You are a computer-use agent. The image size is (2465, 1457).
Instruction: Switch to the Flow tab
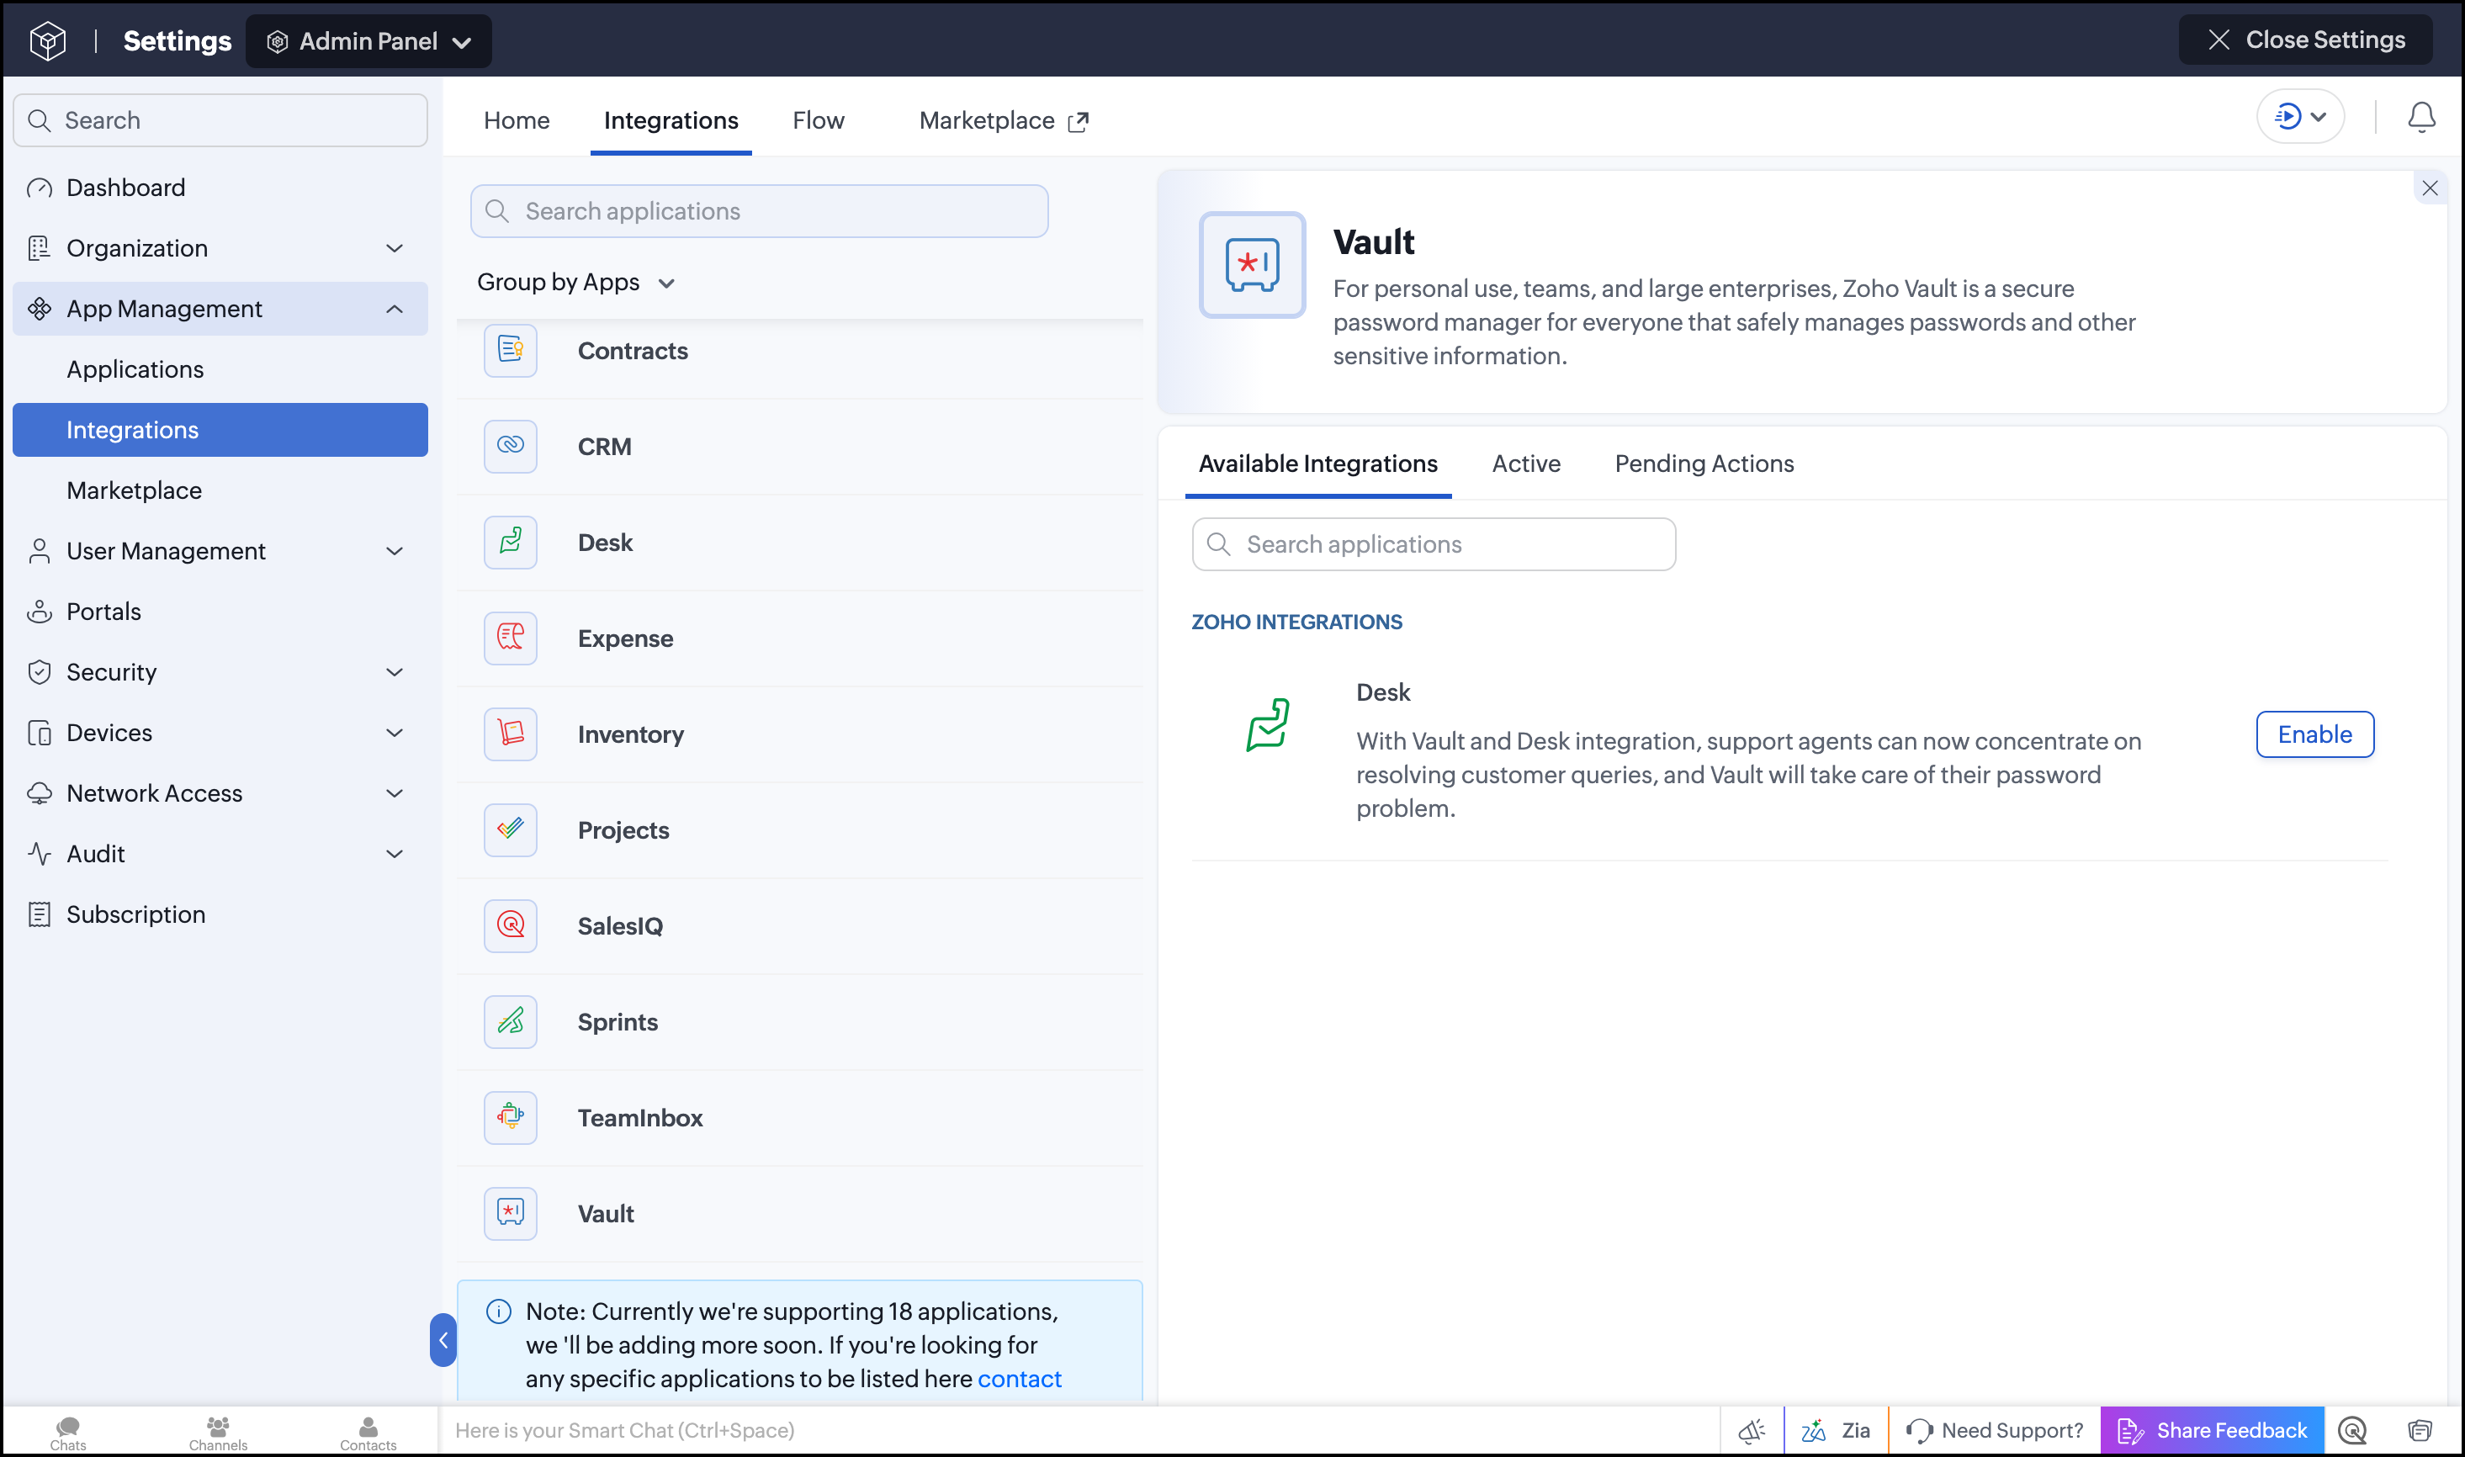pyautogui.click(x=818, y=121)
